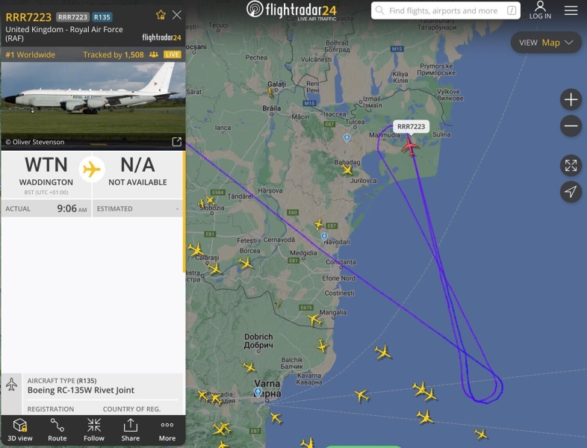Open the Flightradar24 logo homepage
Screen dimensions: 587x448
(x=291, y=10)
